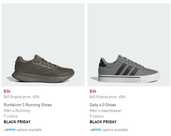Screen dimensions: 171x136
Task: Click the Runfalcon 5 Running Shoes title
Action: click(28, 105)
